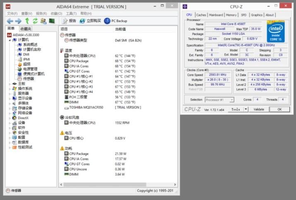Expand the 操作系统 tree node

pyautogui.click(x=10, y=89)
